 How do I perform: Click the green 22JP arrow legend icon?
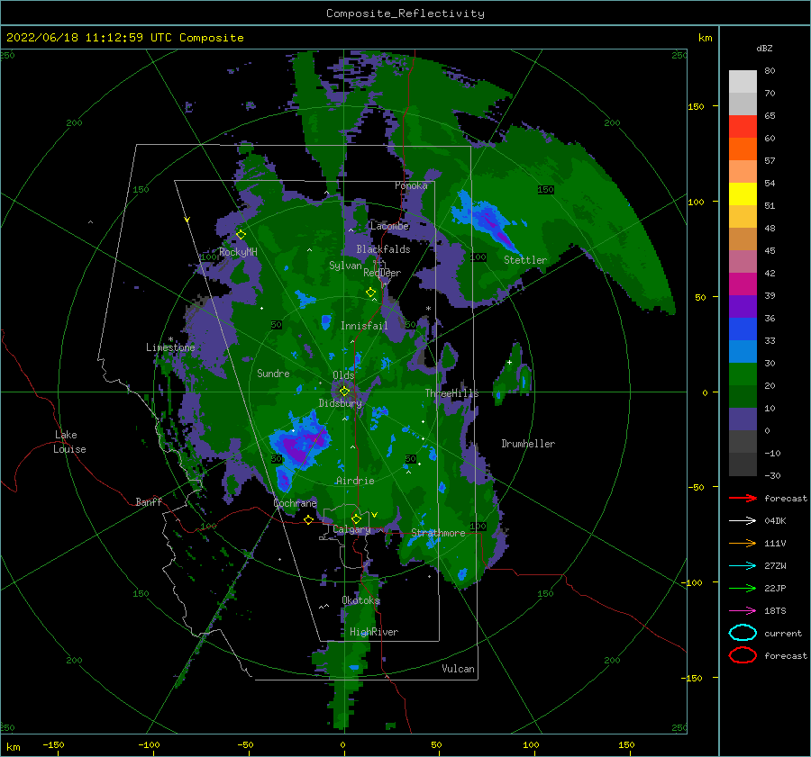(x=743, y=588)
